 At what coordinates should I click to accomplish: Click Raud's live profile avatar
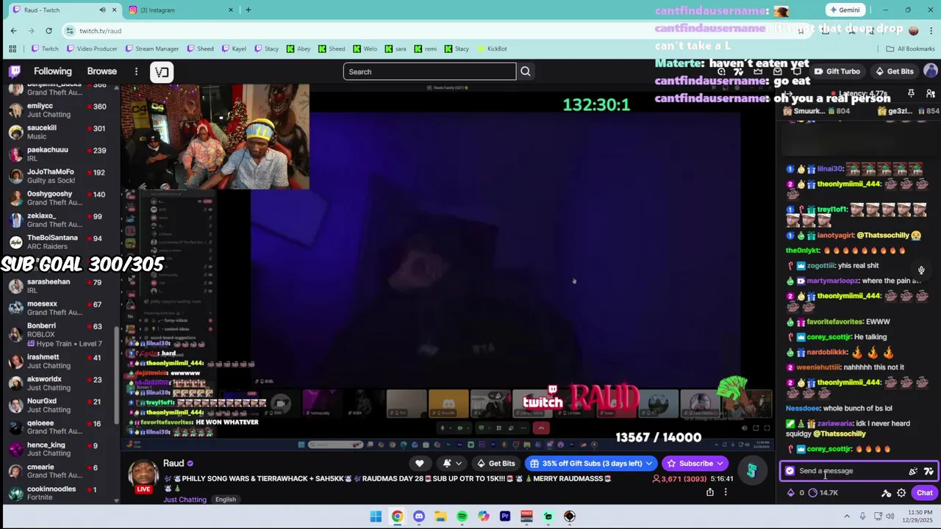pos(143,475)
